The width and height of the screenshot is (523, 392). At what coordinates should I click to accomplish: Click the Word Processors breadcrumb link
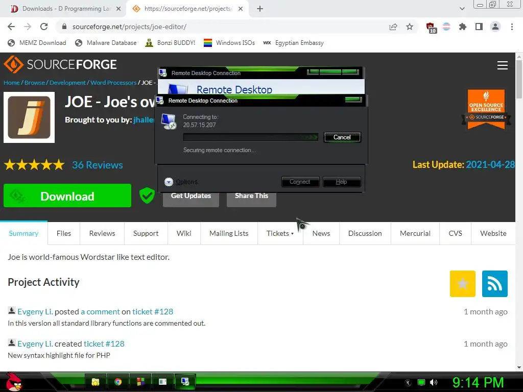pos(113,83)
